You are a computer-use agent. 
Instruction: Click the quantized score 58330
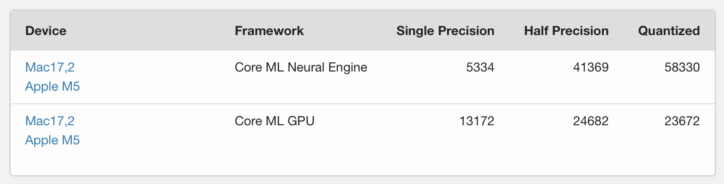click(682, 67)
